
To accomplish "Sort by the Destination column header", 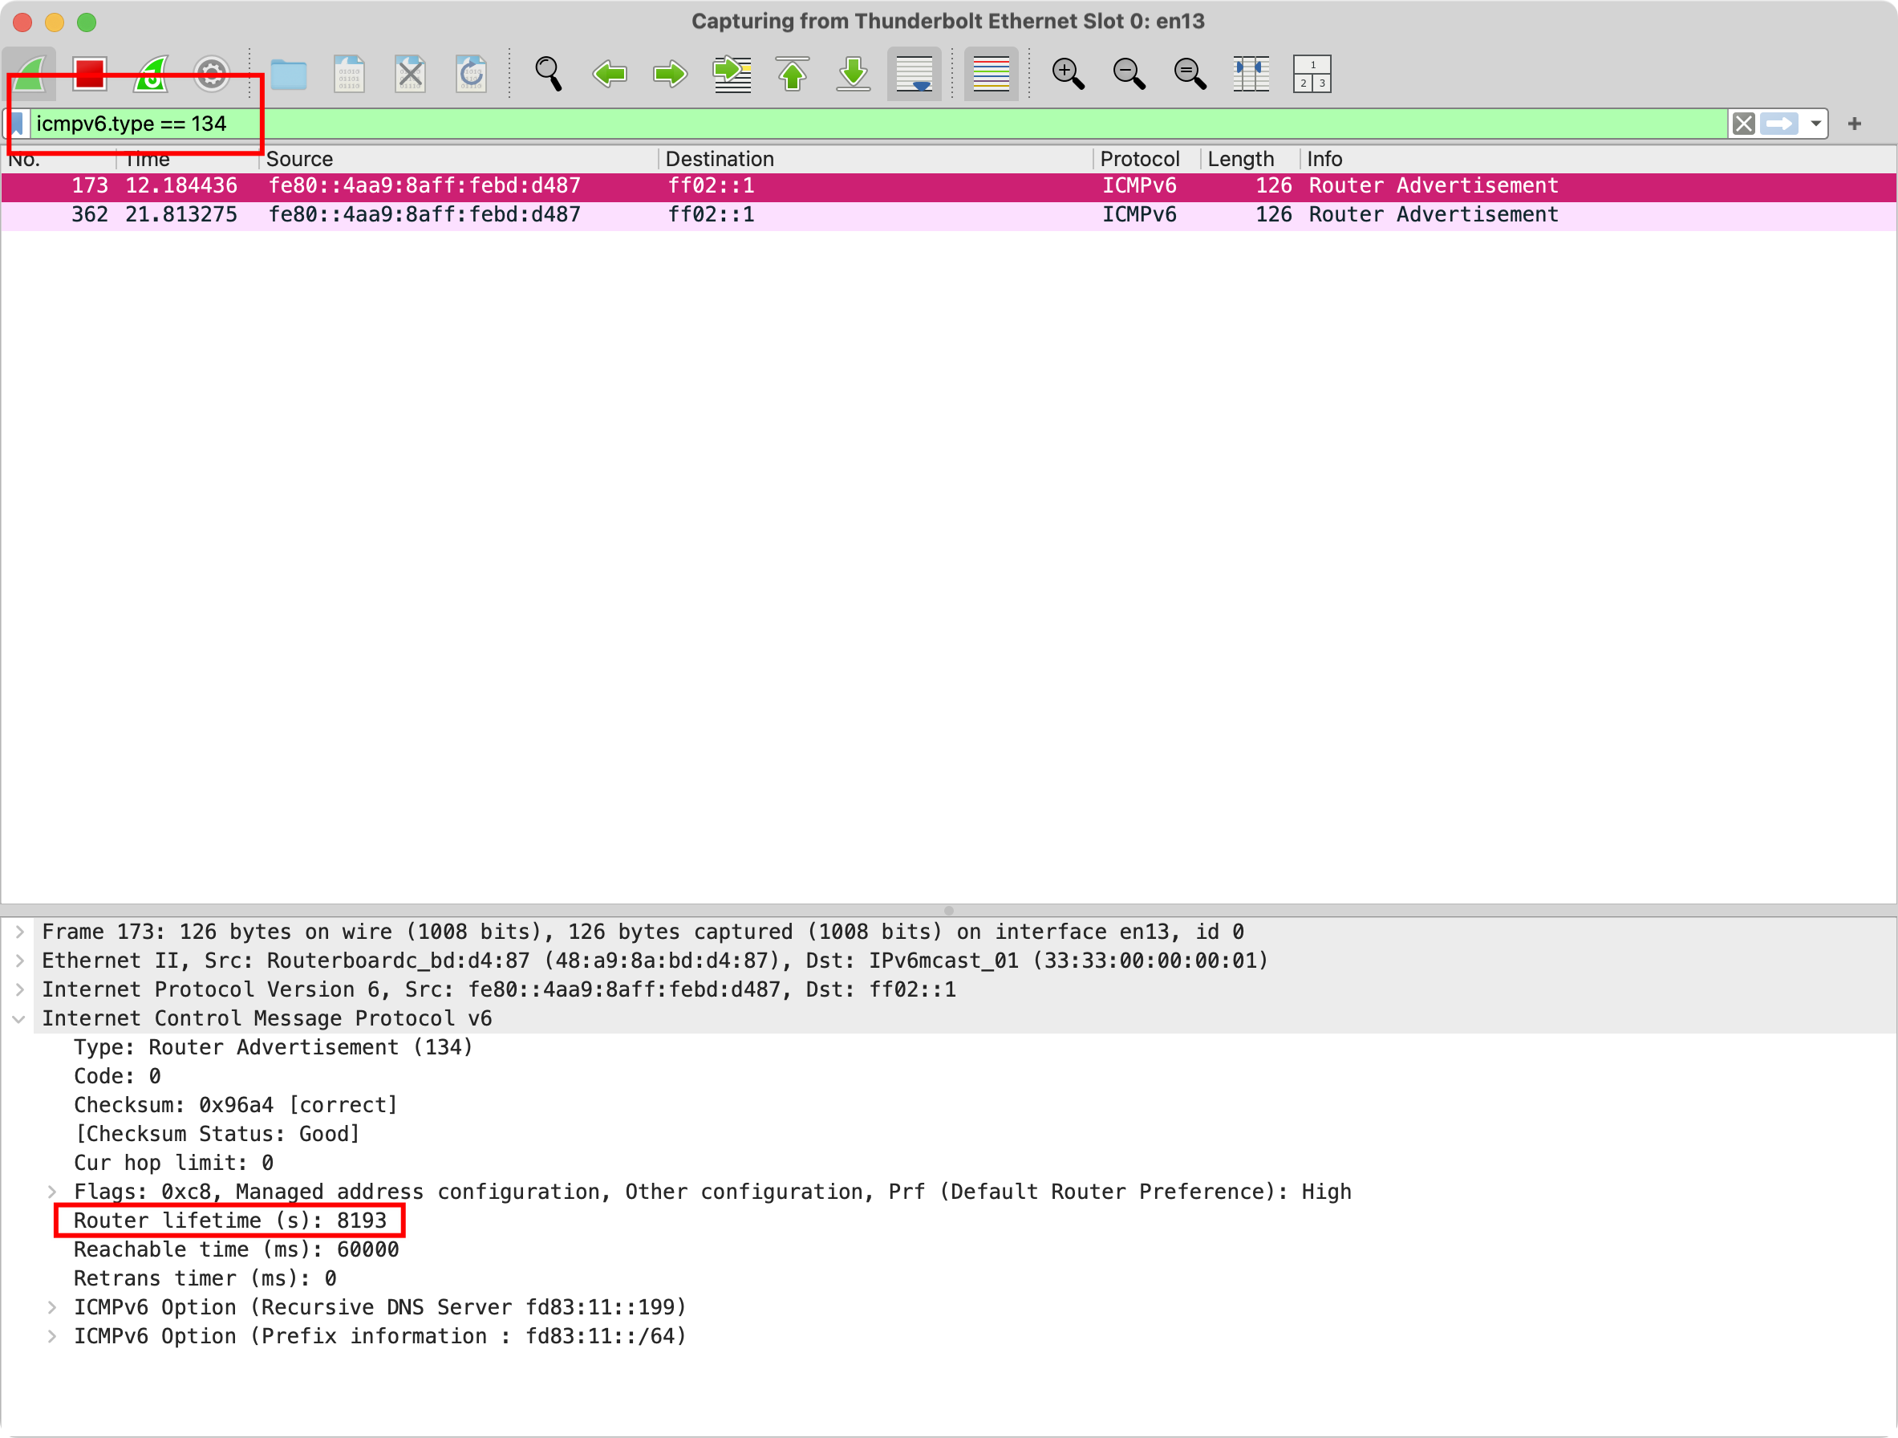I will click(875, 159).
